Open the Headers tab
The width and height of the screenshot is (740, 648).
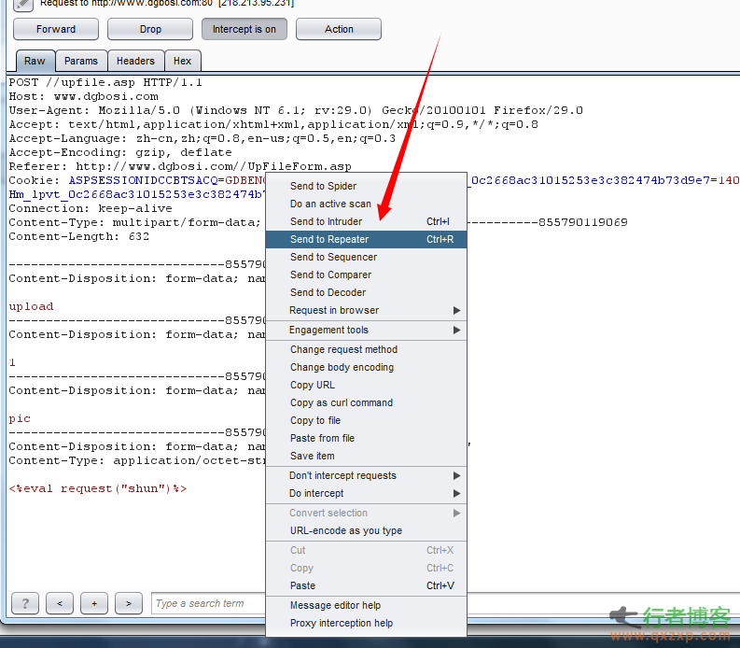coord(136,61)
